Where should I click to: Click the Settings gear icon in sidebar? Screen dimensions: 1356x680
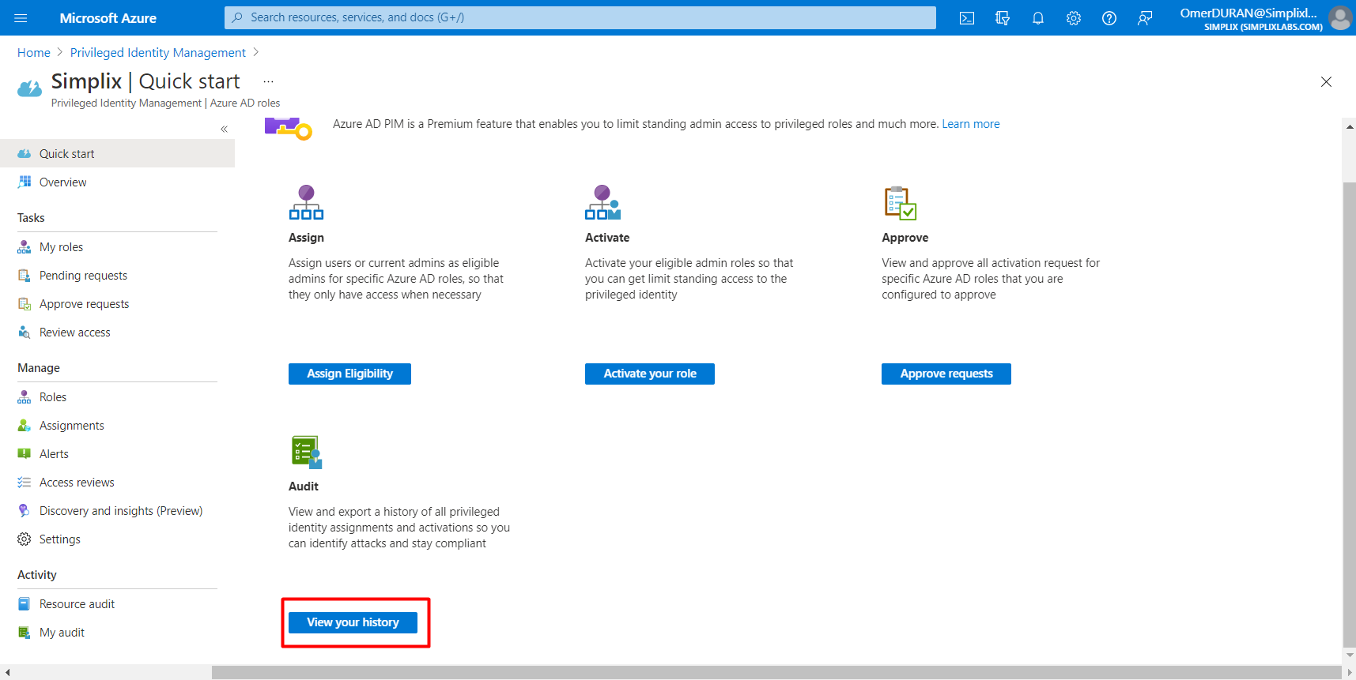coord(25,539)
